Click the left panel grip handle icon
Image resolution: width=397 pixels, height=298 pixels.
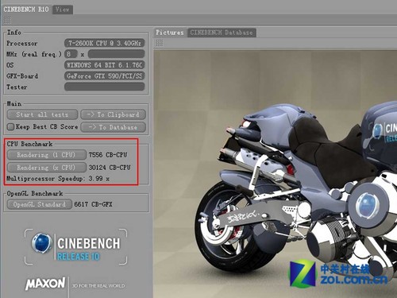7,20
